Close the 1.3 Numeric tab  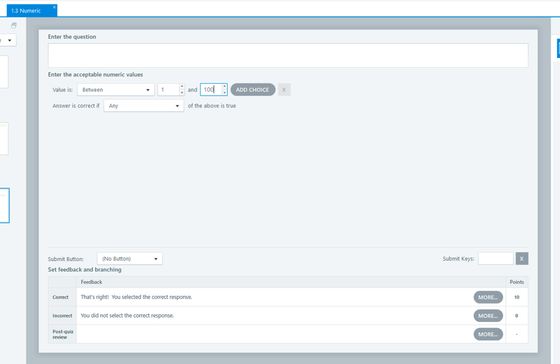point(54,7)
